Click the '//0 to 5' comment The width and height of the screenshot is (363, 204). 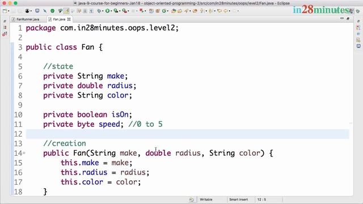[x=145, y=125]
